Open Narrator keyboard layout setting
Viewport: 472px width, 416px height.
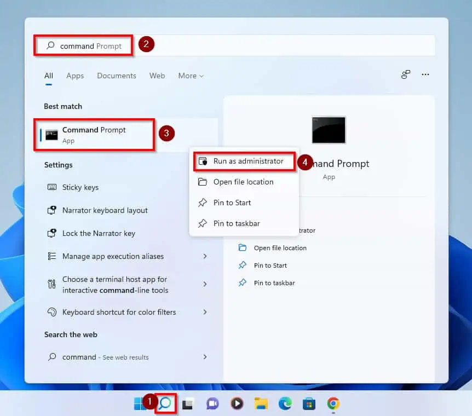tap(126, 210)
